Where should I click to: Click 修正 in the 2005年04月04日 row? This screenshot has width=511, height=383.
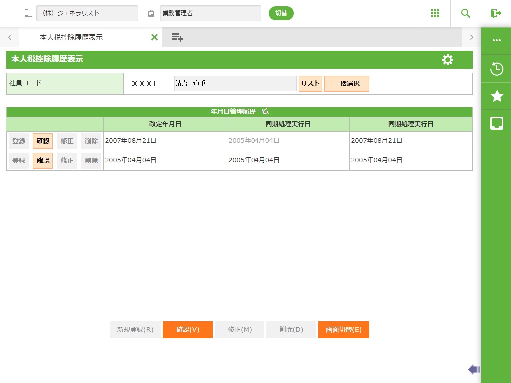coord(67,161)
